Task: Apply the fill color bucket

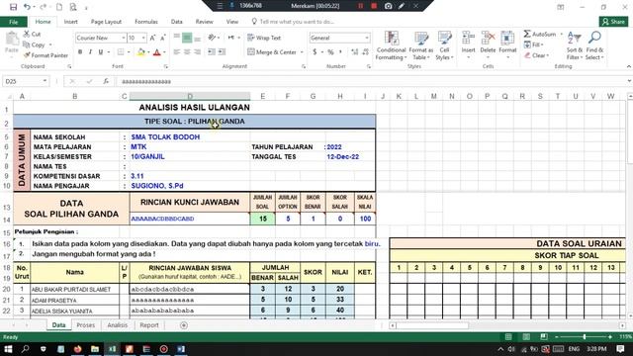Action: (140, 52)
